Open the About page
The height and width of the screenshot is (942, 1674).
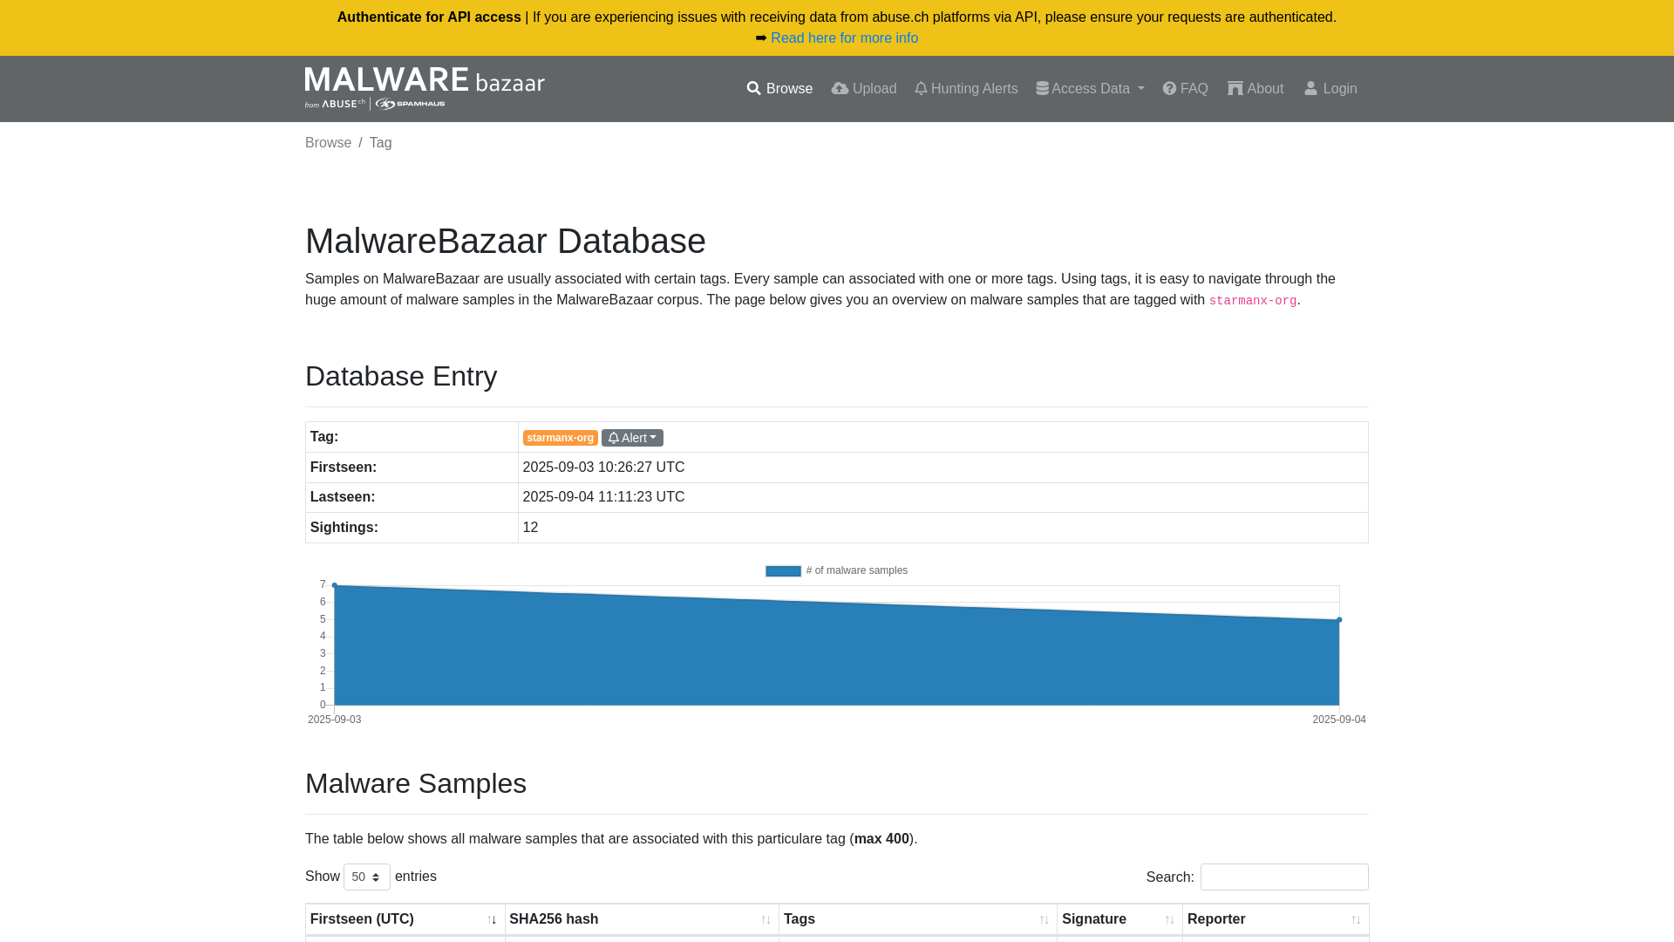[x=1255, y=89]
